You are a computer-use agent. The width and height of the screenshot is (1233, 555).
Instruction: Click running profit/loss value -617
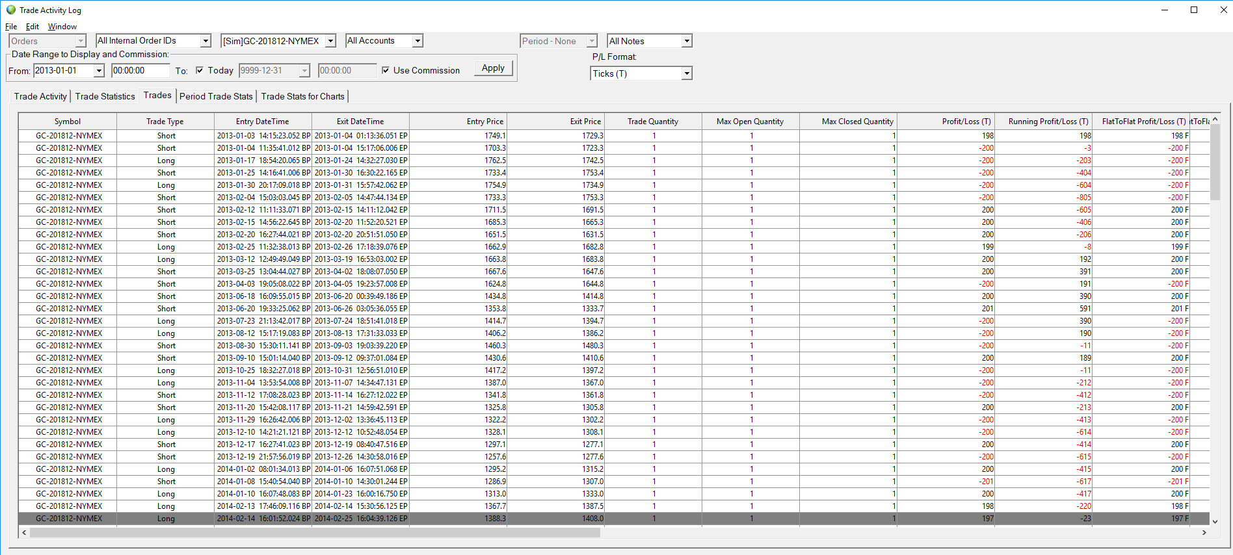pos(1043,482)
